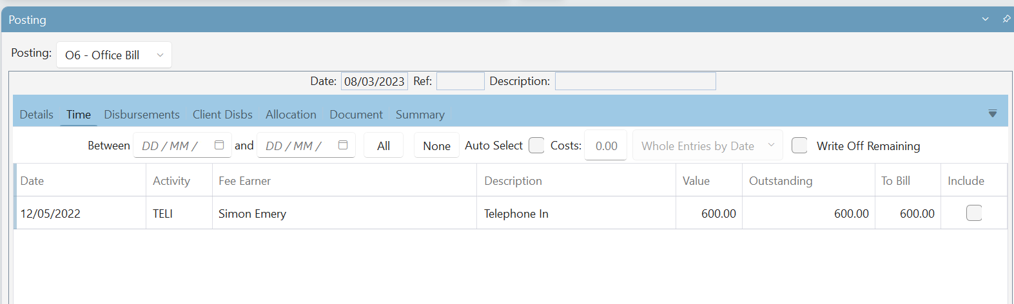Viewport: 1014px width, 304px height.
Task: Focus the Description input field
Action: 635,81
